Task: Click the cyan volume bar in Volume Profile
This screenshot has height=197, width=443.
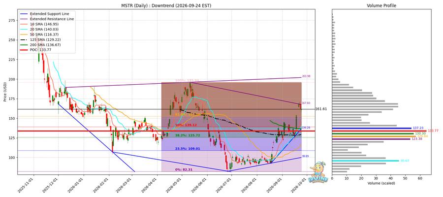Action: click(366, 161)
